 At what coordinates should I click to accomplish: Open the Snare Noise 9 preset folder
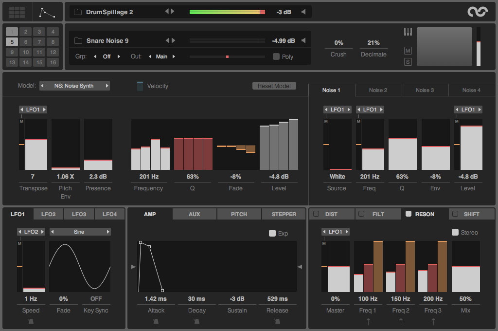tap(78, 41)
